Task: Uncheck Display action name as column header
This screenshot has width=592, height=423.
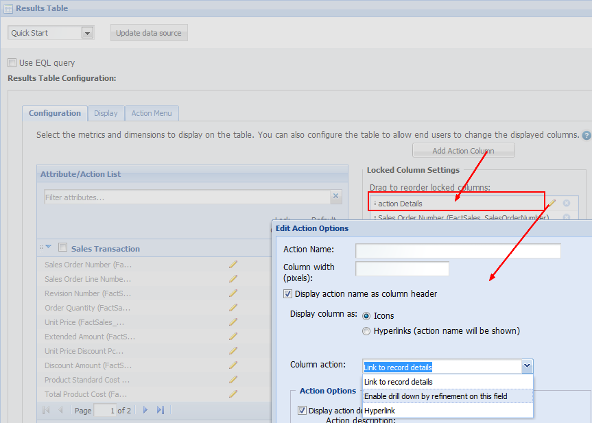Action: coord(288,293)
